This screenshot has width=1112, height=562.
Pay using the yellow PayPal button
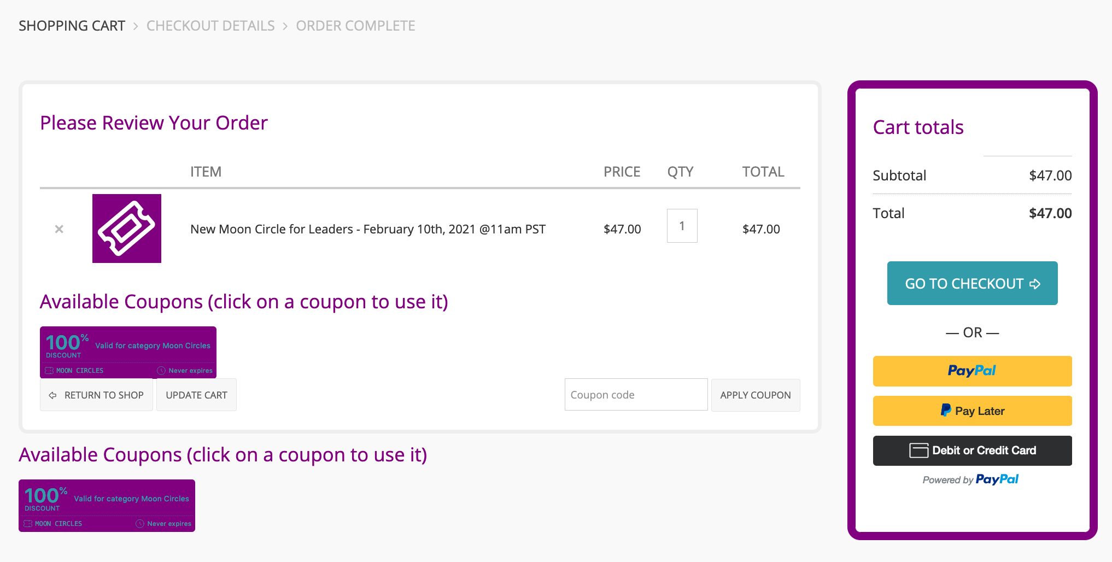click(972, 371)
